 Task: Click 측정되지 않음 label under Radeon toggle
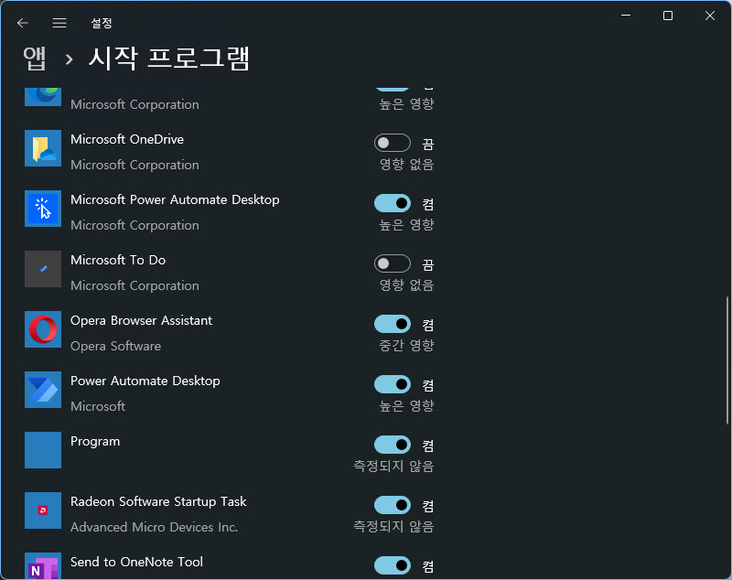[x=393, y=526]
